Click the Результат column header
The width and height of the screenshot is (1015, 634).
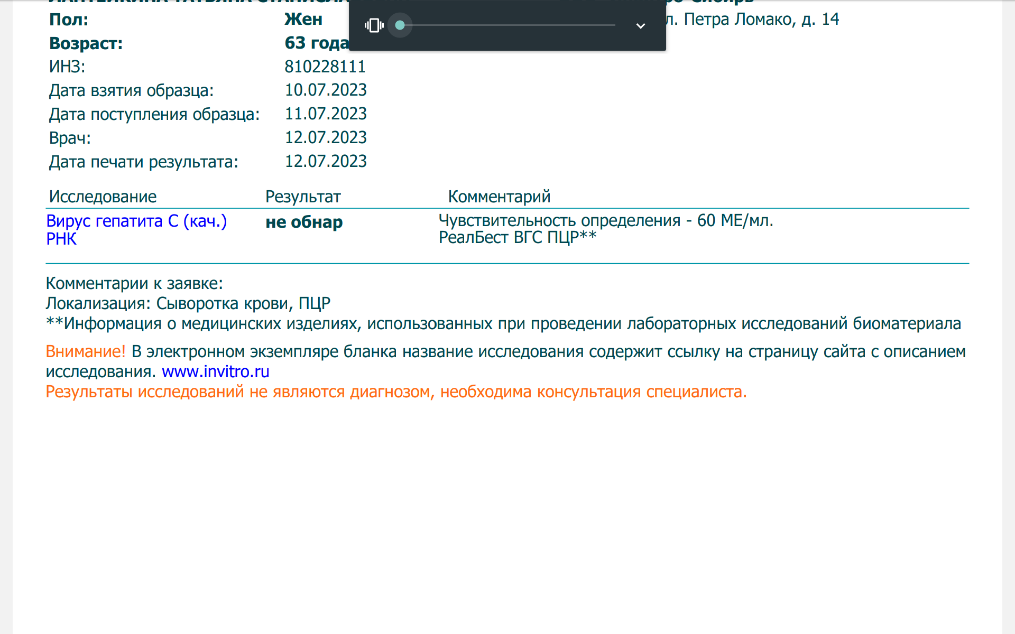click(303, 197)
